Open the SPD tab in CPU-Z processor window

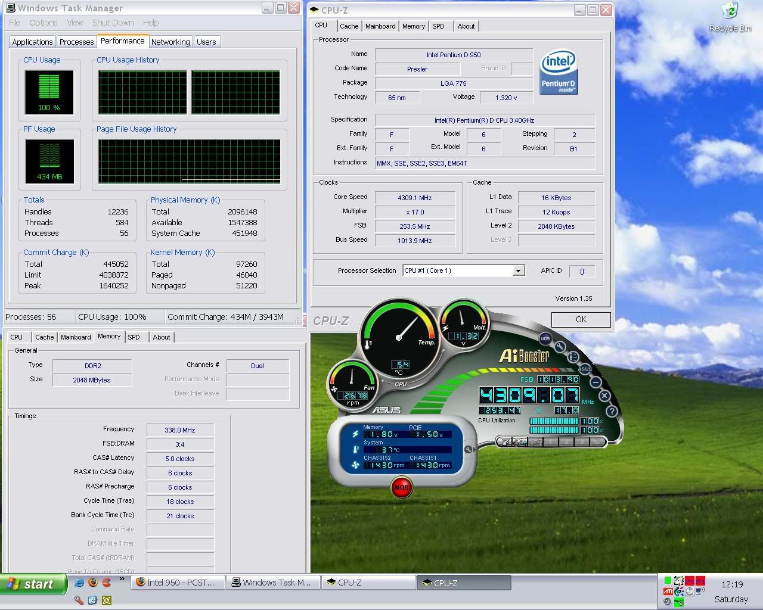tap(438, 26)
